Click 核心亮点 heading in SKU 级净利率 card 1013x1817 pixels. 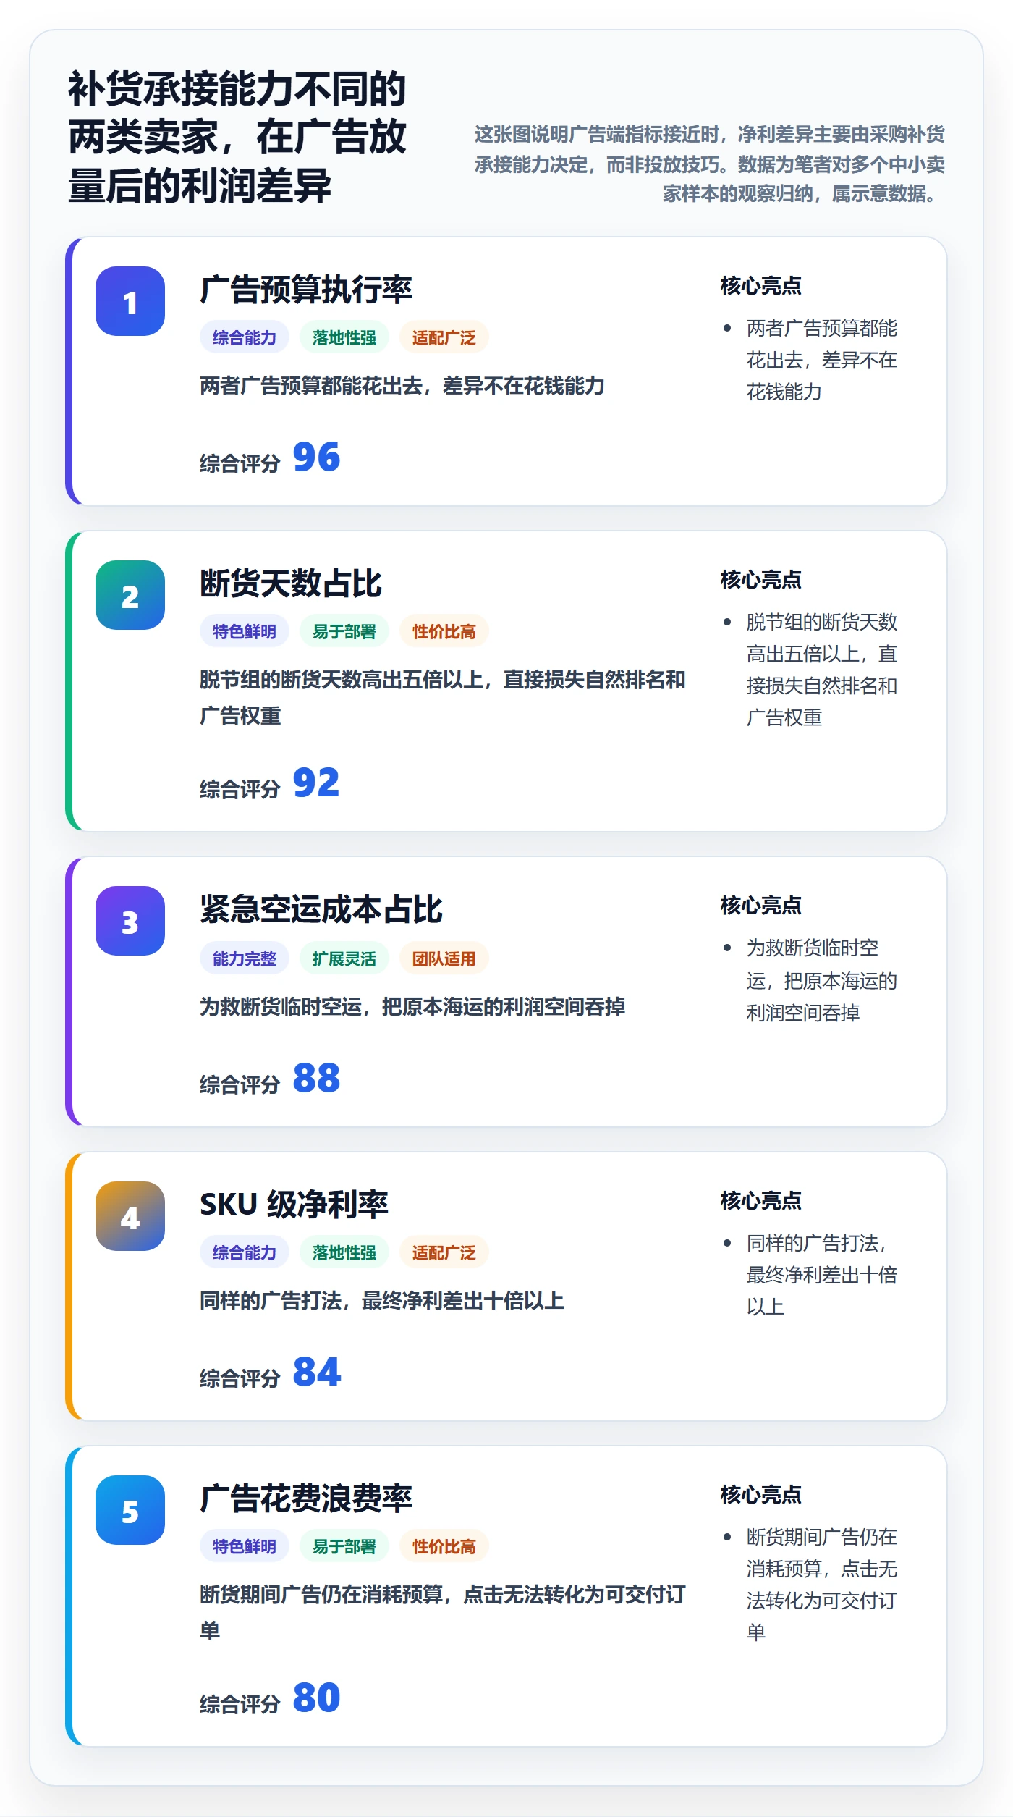coord(761,1201)
